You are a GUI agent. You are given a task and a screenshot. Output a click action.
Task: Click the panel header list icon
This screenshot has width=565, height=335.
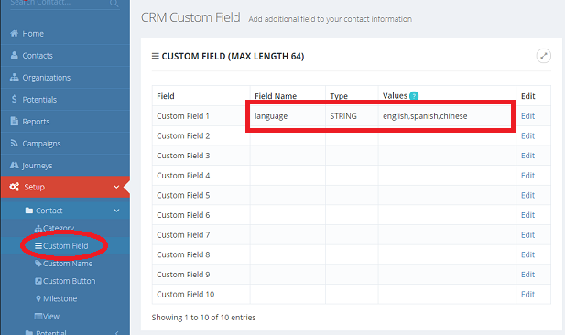[156, 56]
